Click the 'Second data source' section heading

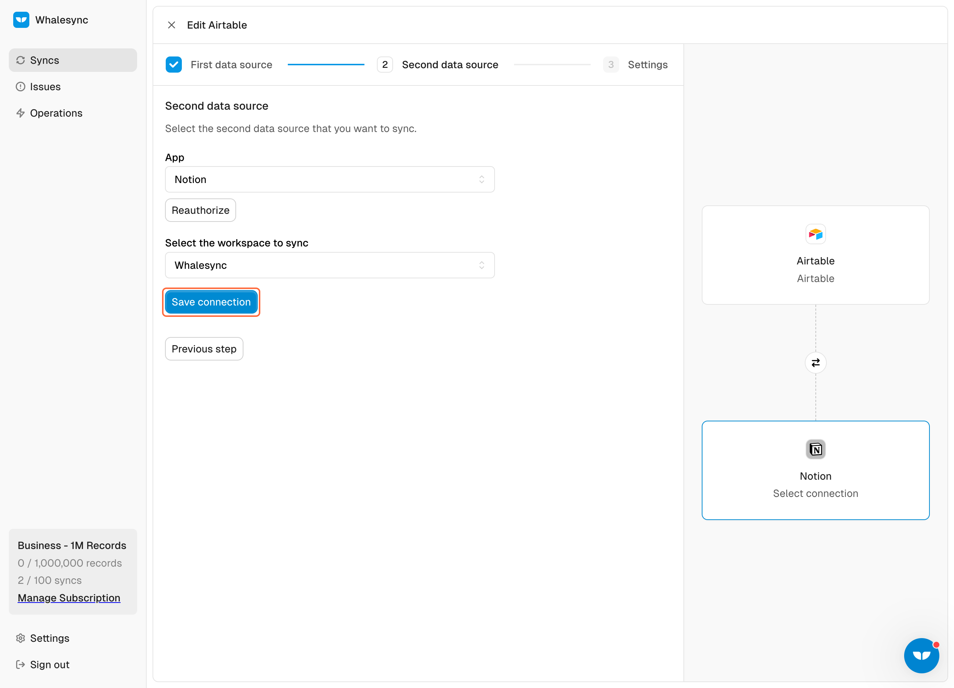click(217, 106)
